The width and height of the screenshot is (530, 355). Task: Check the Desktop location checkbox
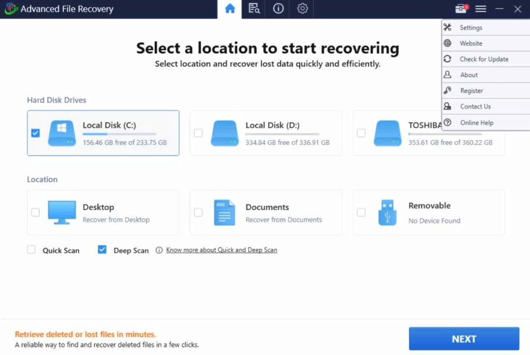[x=36, y=212]
